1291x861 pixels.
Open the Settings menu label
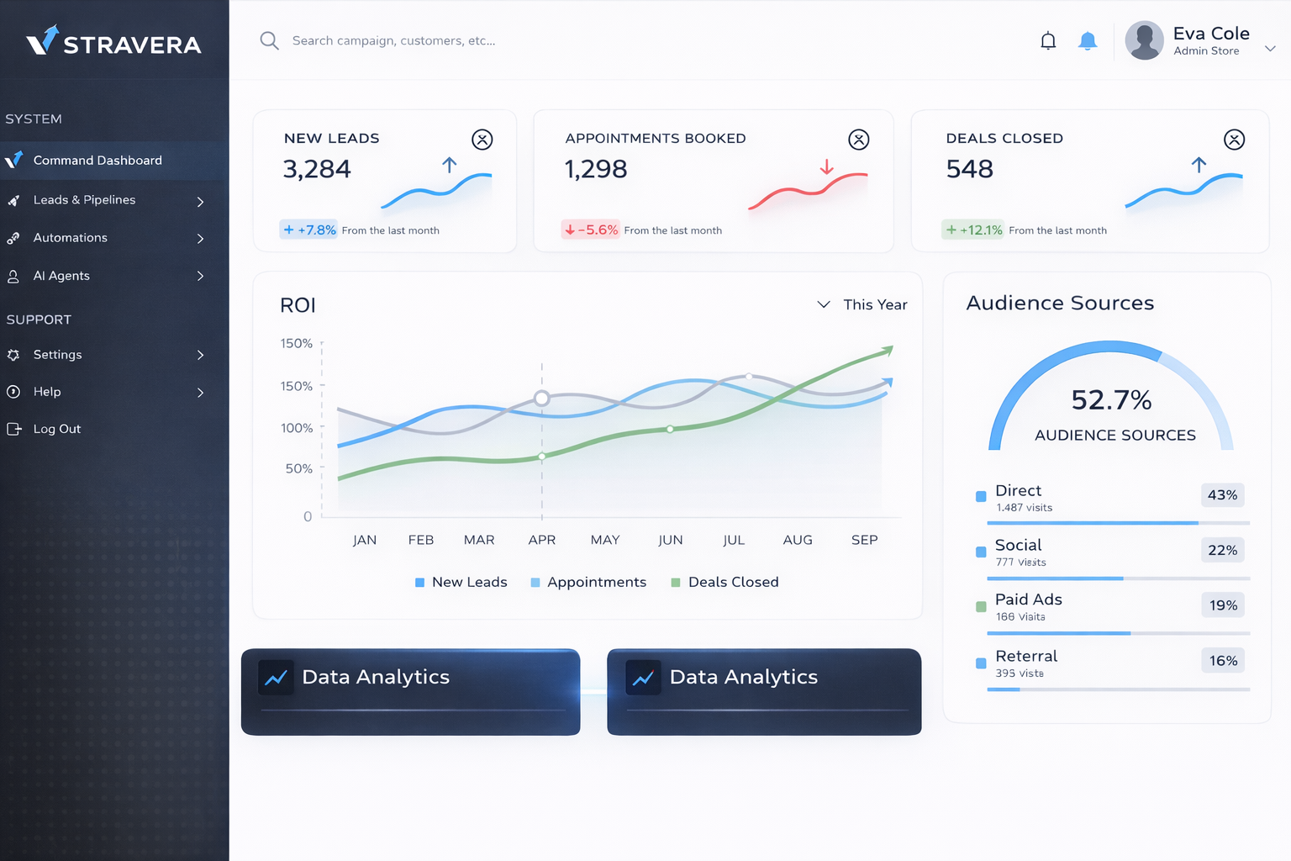tap(58, 355)
